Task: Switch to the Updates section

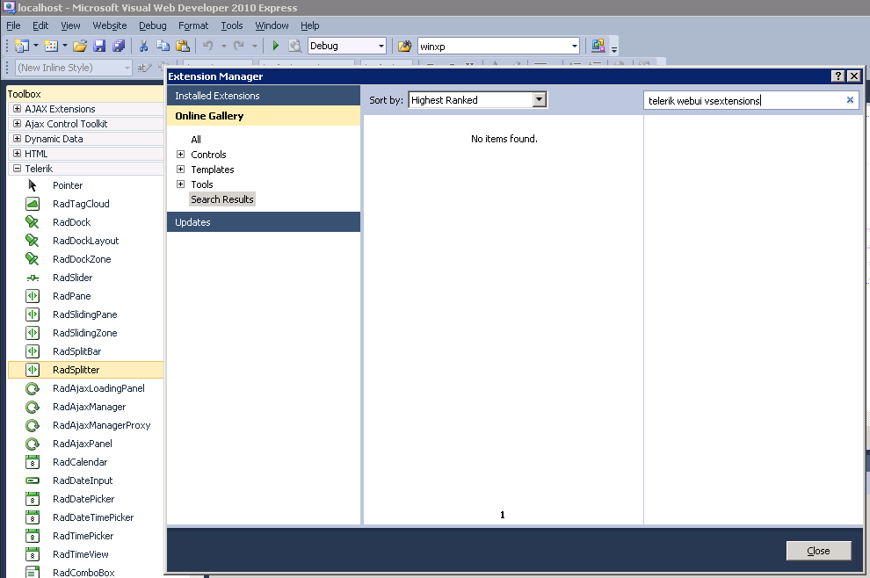Action: [x=264, y=222]
